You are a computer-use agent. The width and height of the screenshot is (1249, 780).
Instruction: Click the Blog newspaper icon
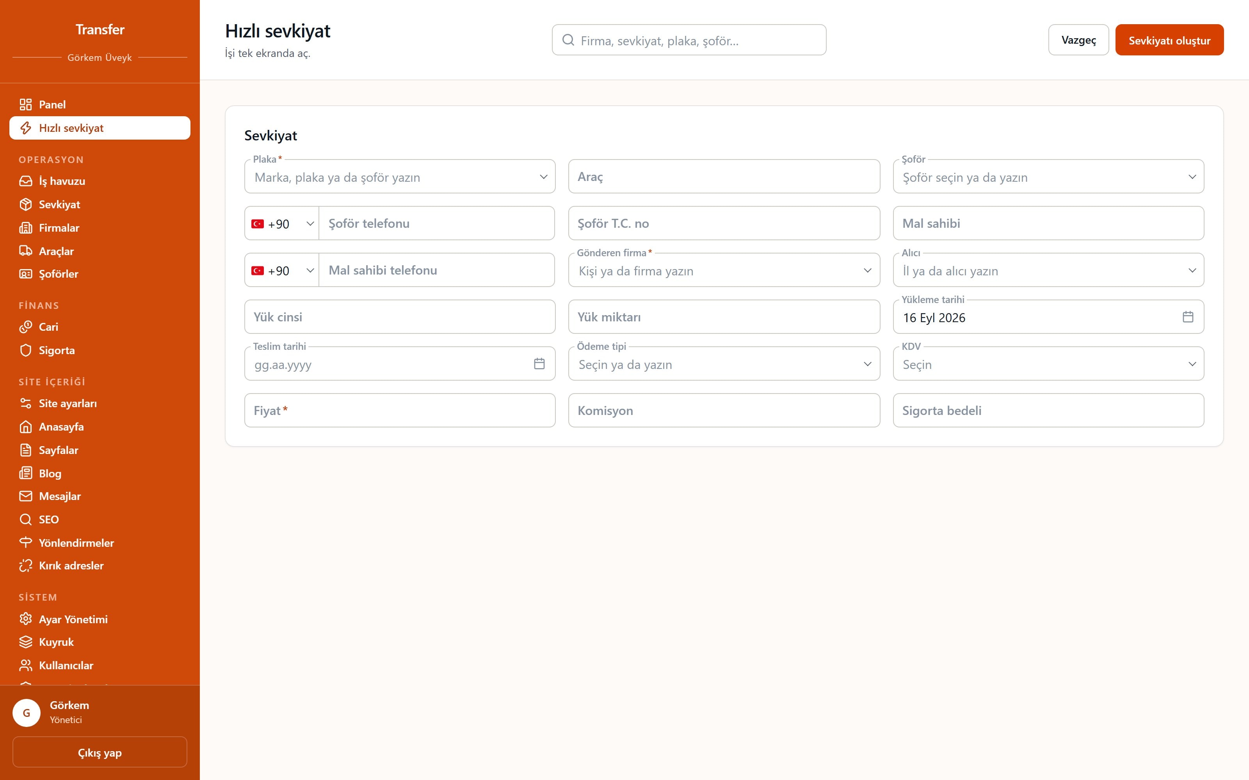25,473
